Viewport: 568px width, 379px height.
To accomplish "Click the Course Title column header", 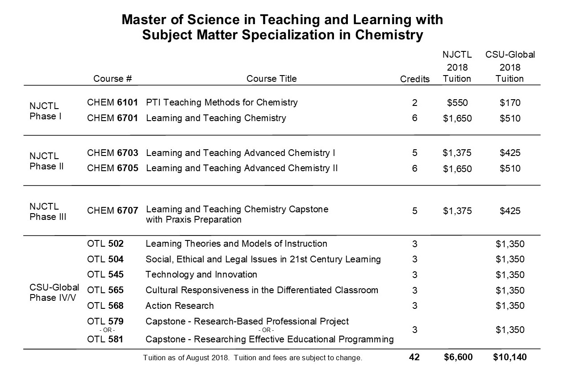I will point(271,79).
